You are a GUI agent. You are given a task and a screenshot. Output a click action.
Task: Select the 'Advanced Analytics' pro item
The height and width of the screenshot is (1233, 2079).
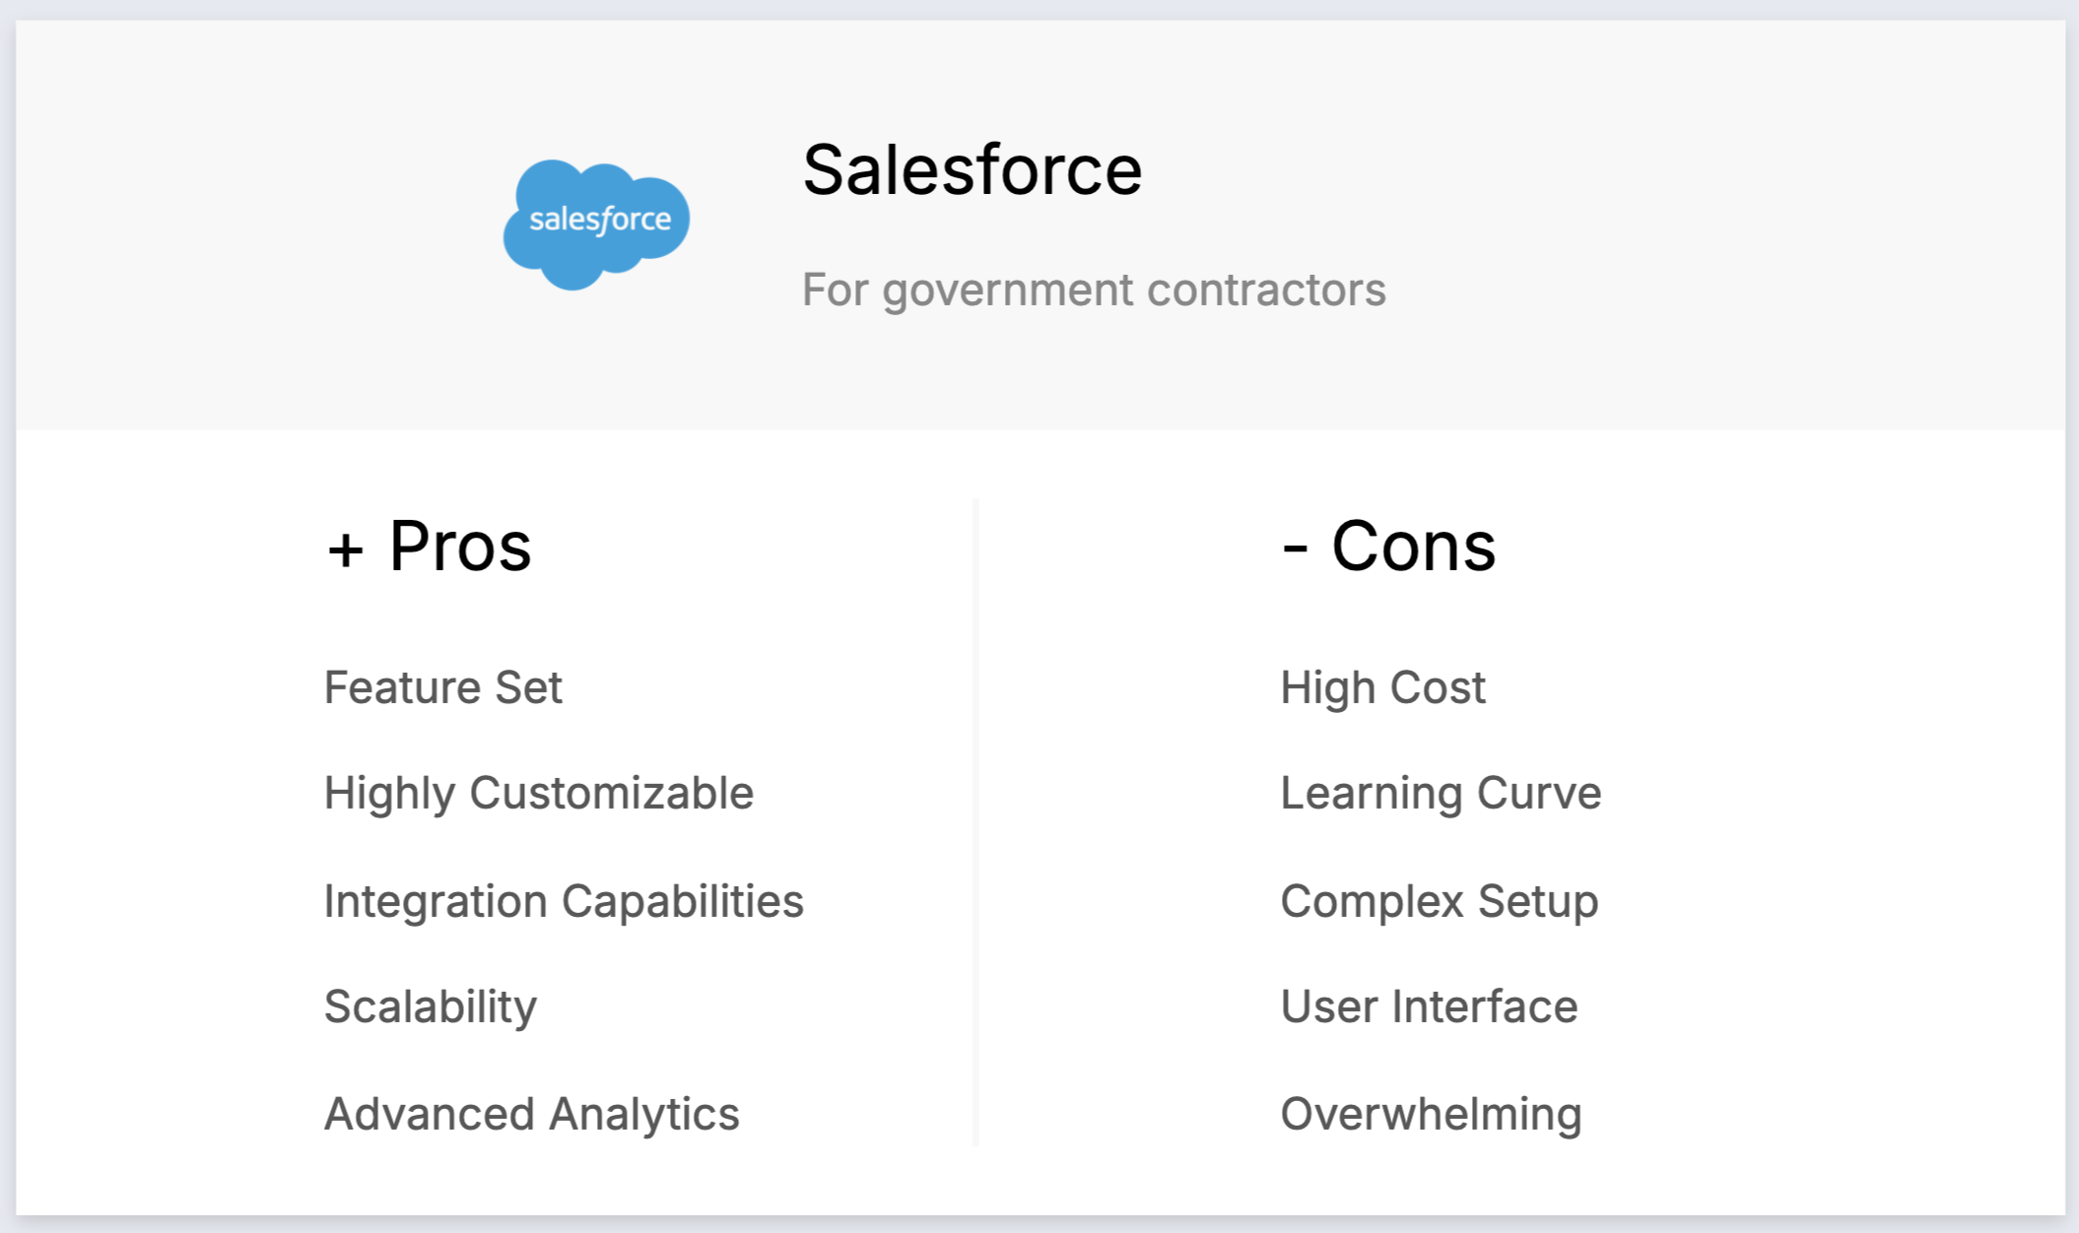tap(531, 1114)
